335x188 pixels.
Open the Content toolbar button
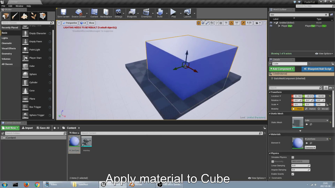pos(94,13)
